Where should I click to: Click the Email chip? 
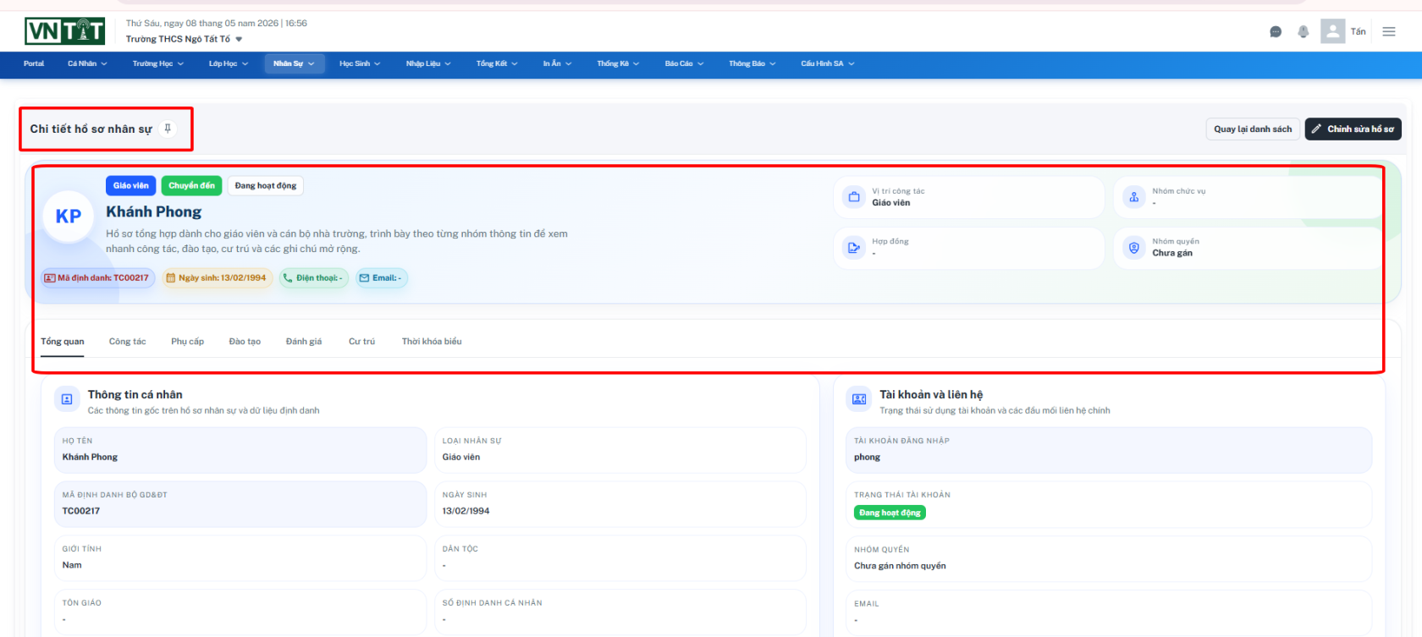tap(382, 277)
